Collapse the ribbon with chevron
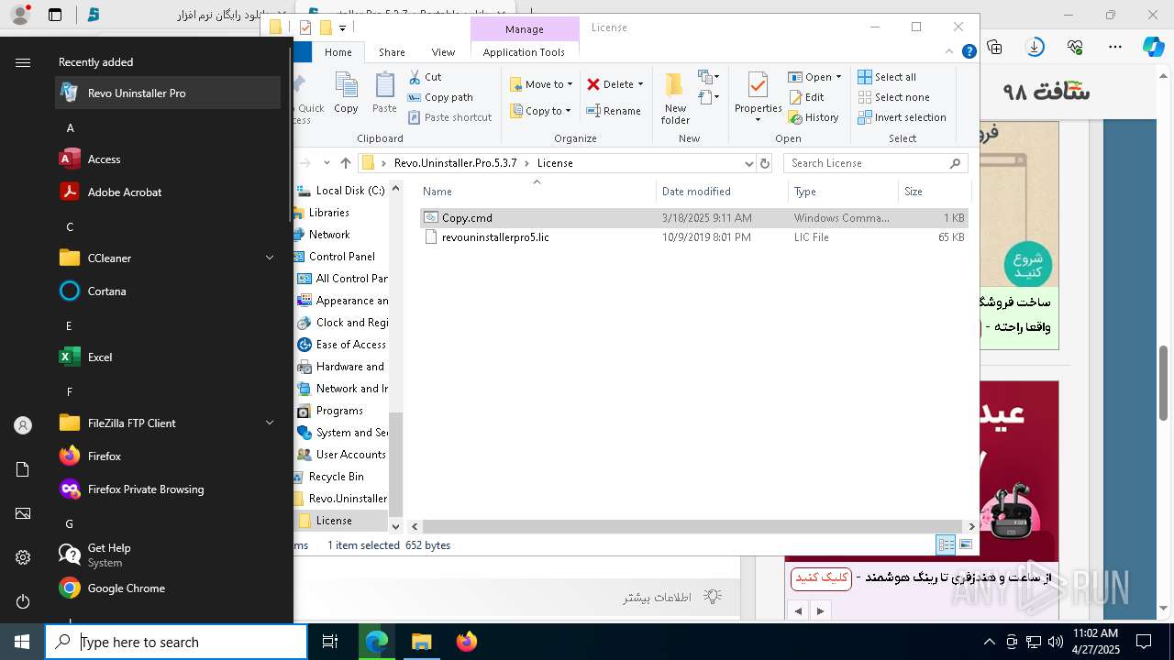Screen dimensions: 1174x660 tap(951, 52)
